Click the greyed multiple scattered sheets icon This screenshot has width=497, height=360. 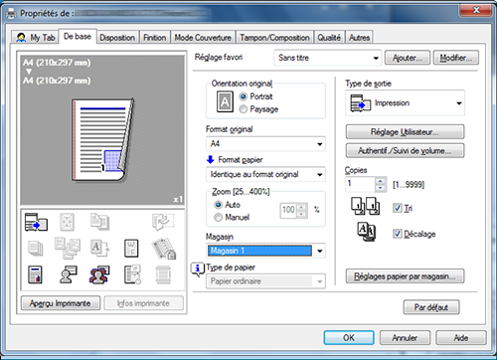[68, 248]
